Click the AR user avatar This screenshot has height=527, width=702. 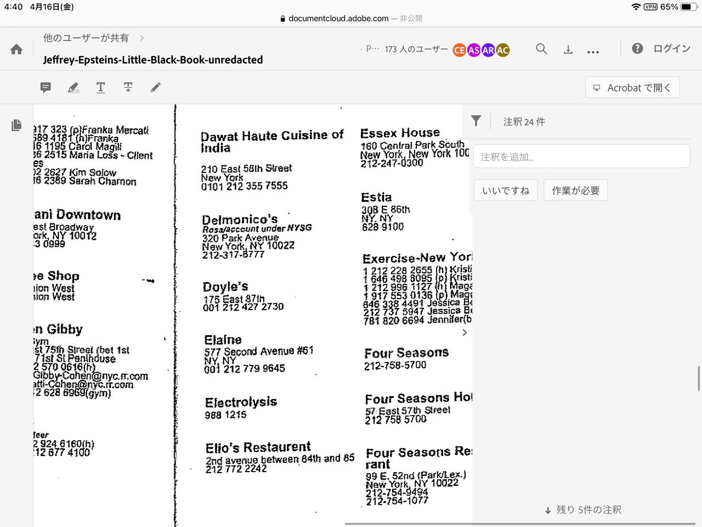tap(488, 50)
